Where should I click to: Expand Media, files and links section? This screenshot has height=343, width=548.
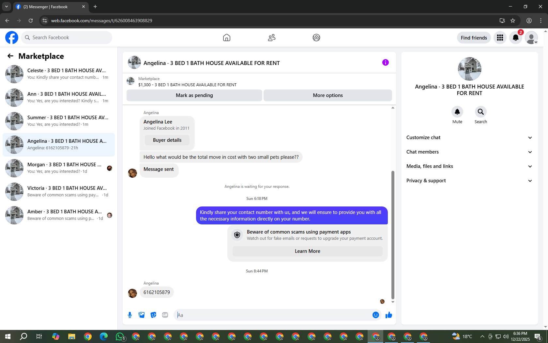point(469,166)
